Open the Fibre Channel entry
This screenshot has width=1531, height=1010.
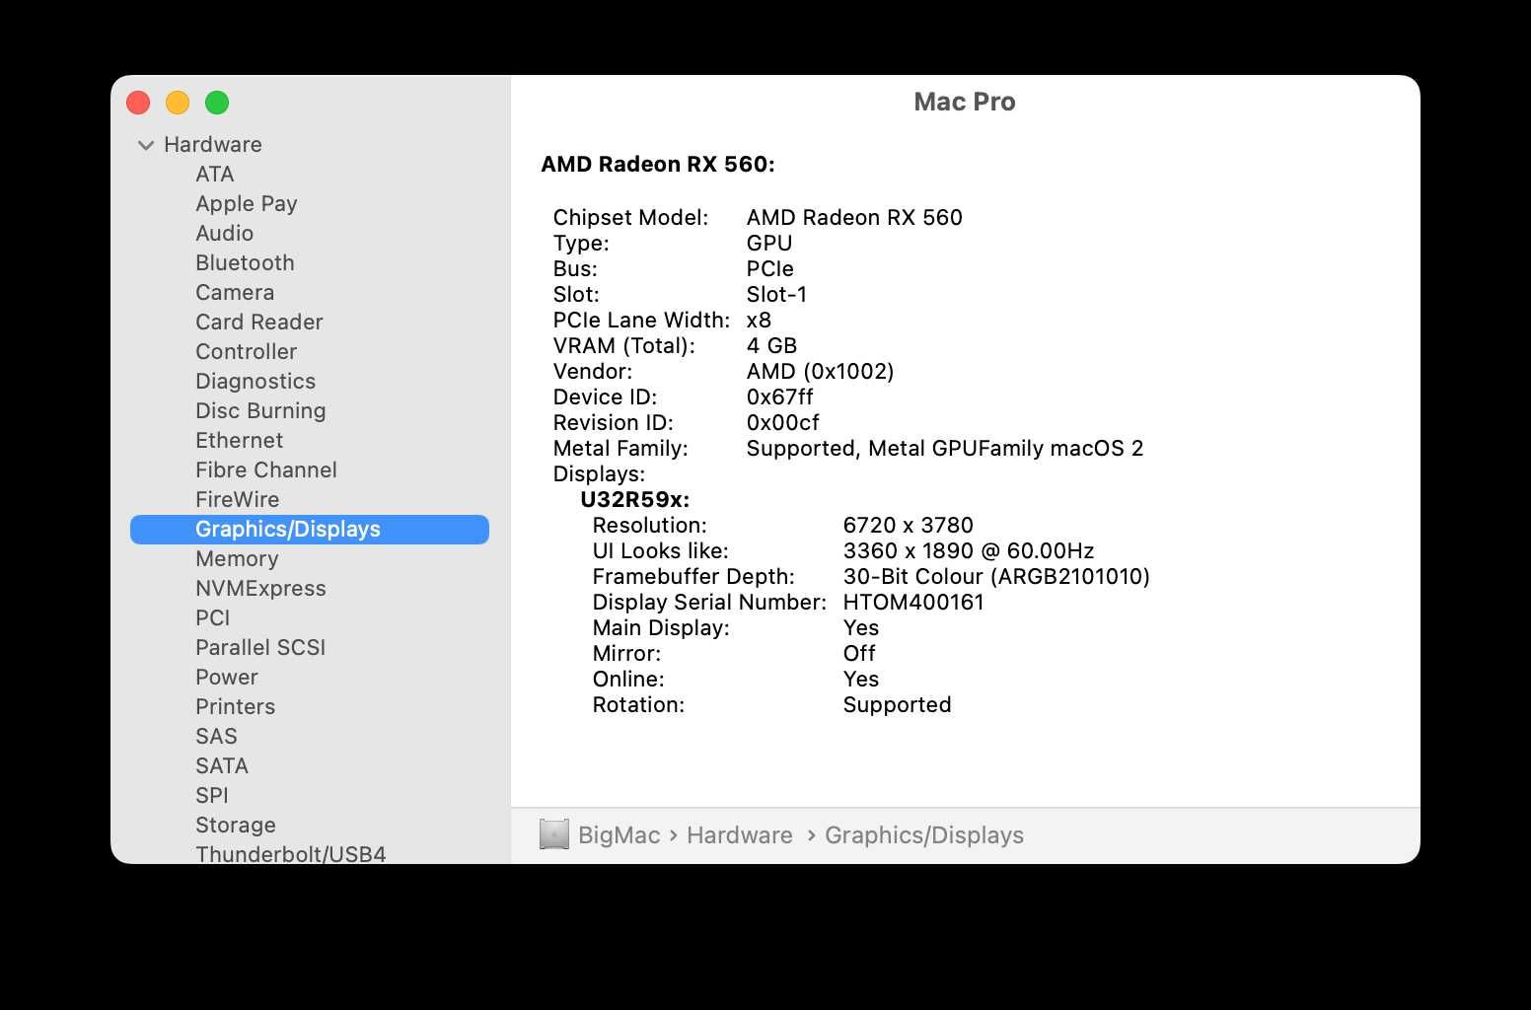266,469
